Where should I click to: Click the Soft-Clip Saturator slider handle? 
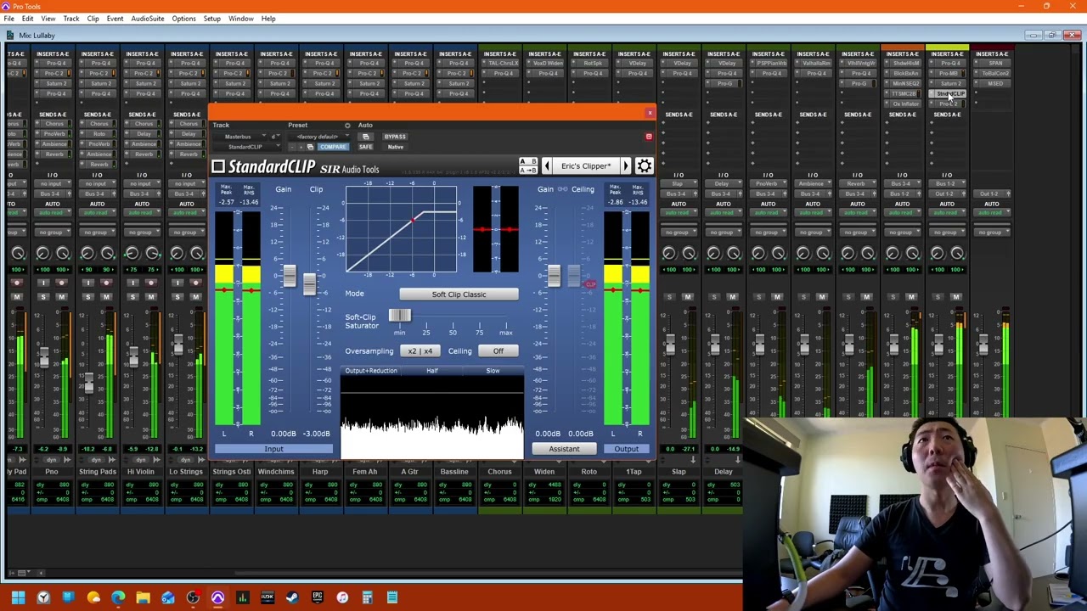[400, 316]
